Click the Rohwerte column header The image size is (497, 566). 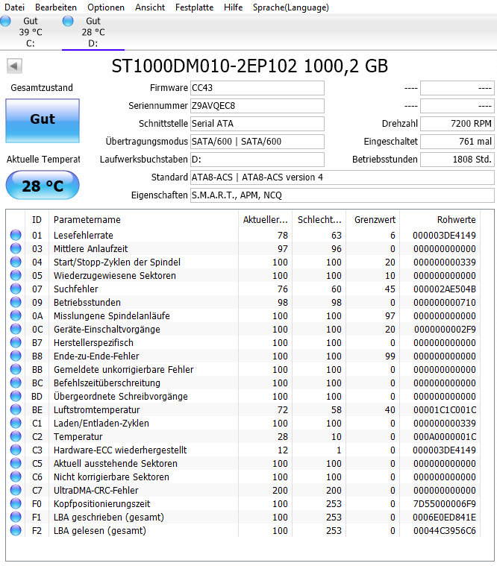pos(440,220)
